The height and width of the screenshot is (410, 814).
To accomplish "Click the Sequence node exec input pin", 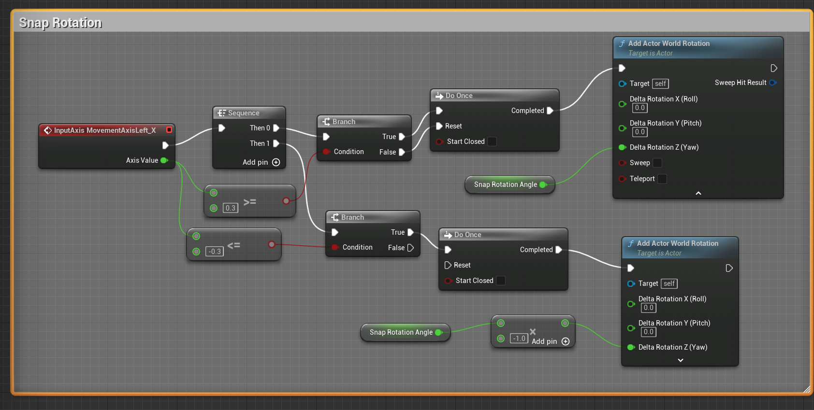I will click(222, 128).
